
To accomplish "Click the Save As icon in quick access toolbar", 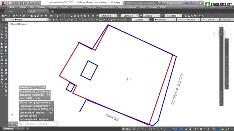I will pos(23,3).
